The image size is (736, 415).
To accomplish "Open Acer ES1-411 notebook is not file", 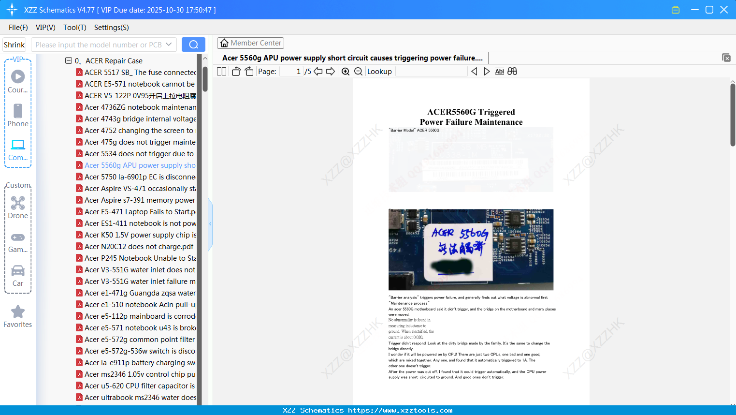I will pos(136,223).
